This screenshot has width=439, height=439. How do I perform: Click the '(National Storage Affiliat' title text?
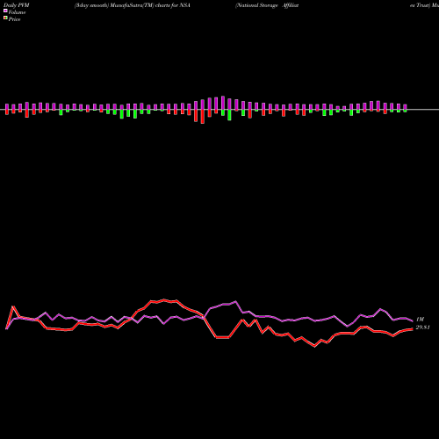[267, 5]
